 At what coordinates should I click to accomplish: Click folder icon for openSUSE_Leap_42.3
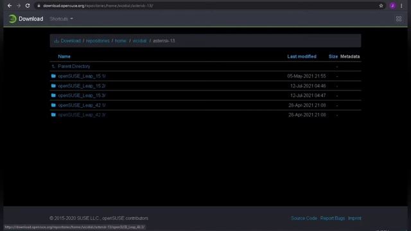(53, 115)
